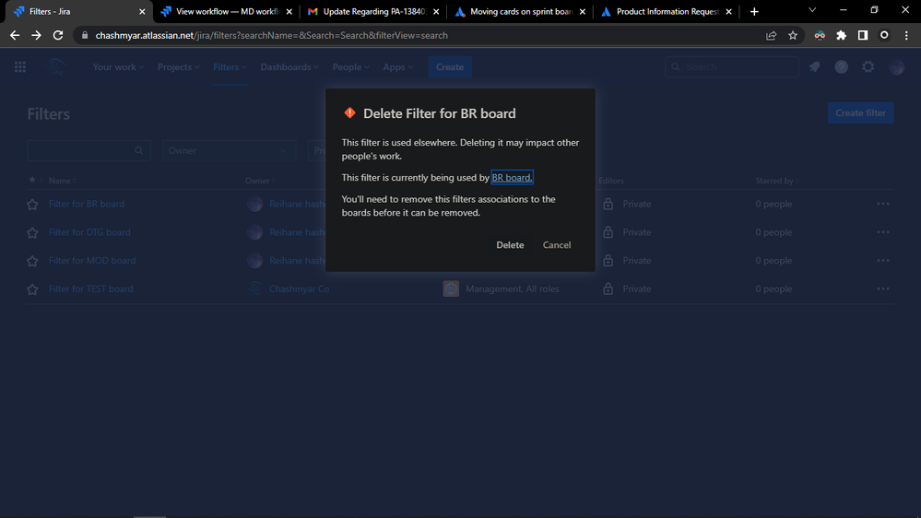
Task: Sort filters by Starred by column
Action: pos(776,181)
